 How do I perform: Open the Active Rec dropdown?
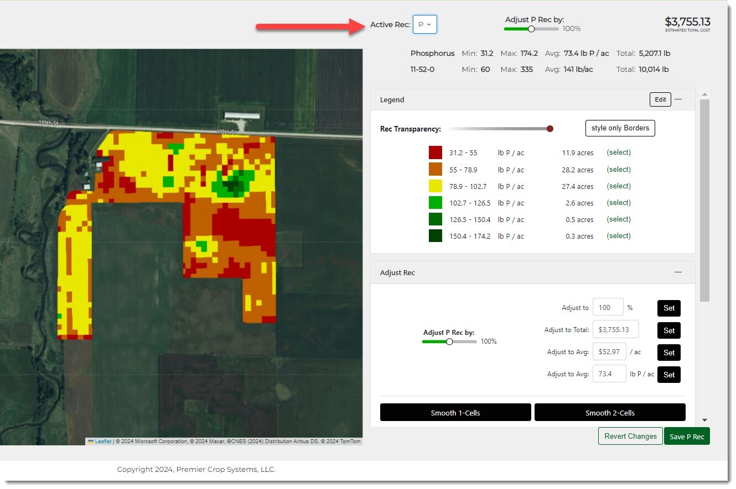(x=424, y=25)
